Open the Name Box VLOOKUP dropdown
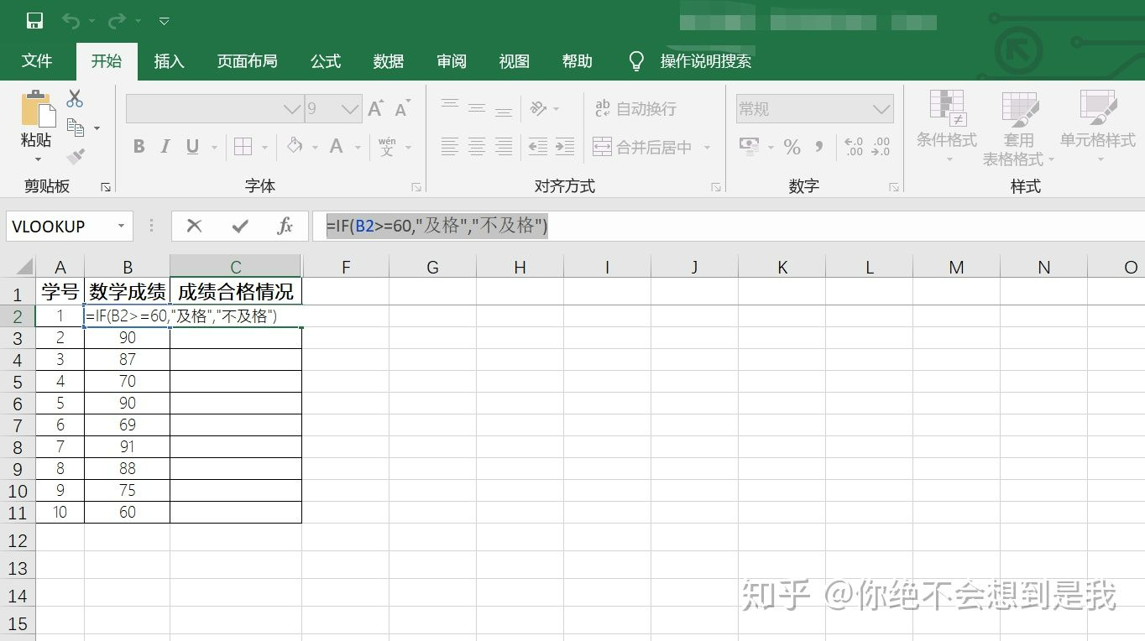 (x=121, y=227)
